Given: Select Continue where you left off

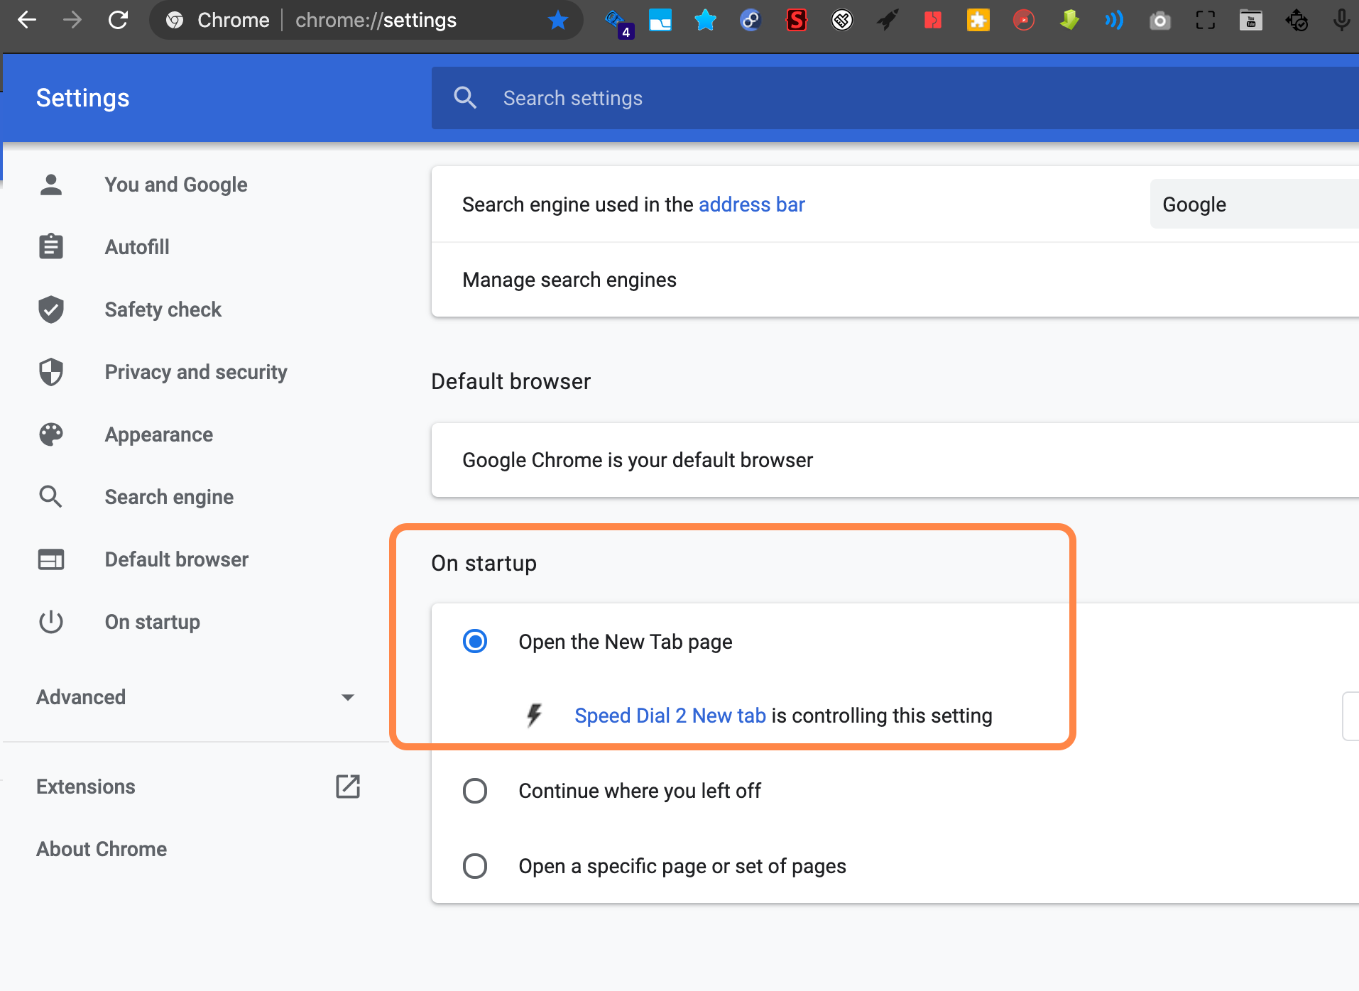Looking at the screenshot, I should [475, 791].
